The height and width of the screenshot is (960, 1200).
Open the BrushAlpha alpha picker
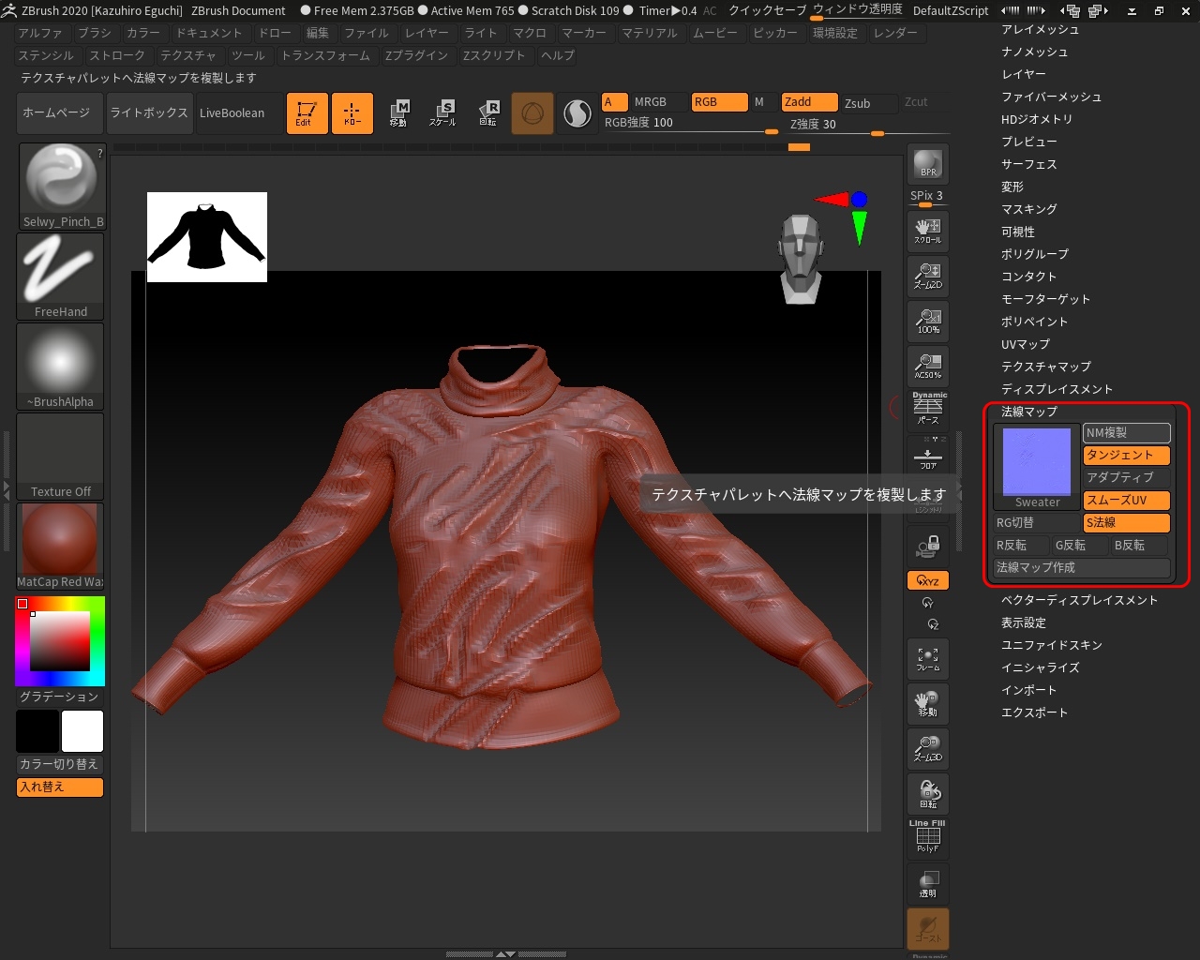(x=61, y=367)
